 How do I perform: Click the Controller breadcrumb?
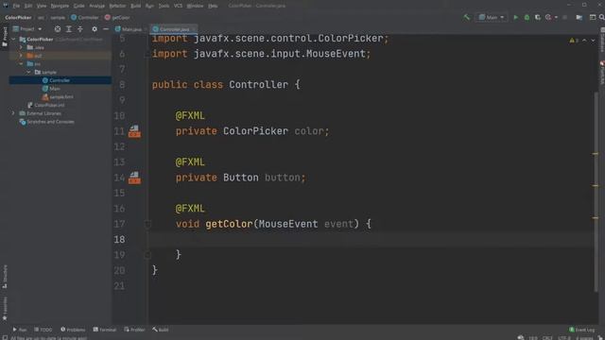(x=85, y=17)
